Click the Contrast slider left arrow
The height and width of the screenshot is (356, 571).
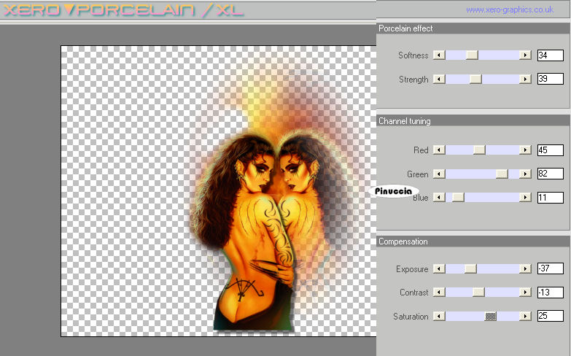pyautogui.click(x=439, y=292)
